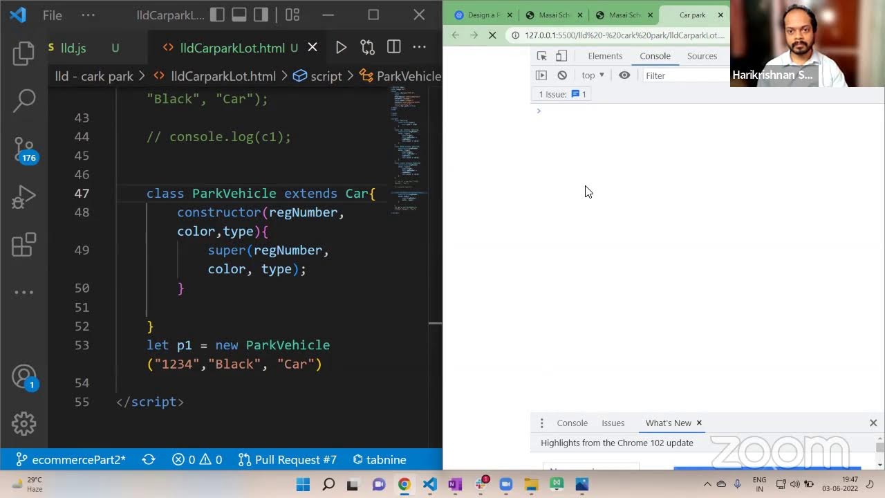Screen dimensions: 885x498
Task: Close the 'Car park' Chrome tab
Action: [720, 15]
